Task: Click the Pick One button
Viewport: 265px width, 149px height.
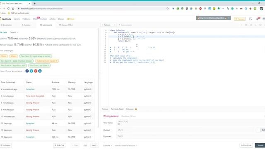Action: coord(59,145)
